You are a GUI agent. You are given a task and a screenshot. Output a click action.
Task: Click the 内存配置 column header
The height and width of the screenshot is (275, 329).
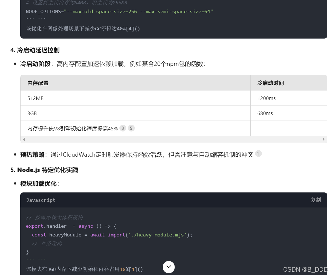135,83
